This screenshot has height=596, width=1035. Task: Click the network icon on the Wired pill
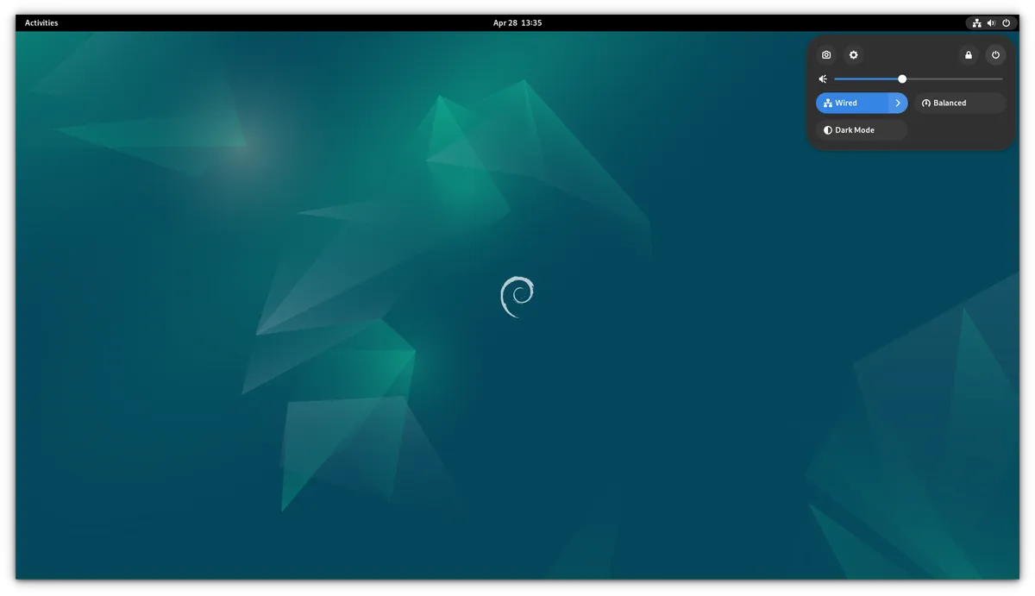828,103
